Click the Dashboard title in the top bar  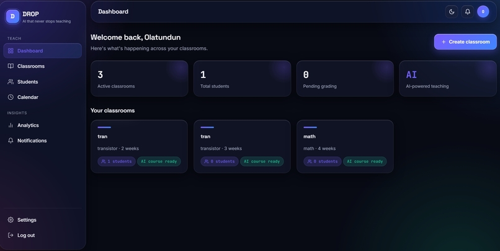coord(113,12)
